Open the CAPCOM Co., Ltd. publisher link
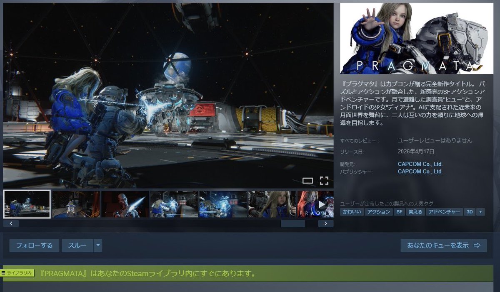The height and width of the screenshot is (292, 500). click(x=420, y=172)
